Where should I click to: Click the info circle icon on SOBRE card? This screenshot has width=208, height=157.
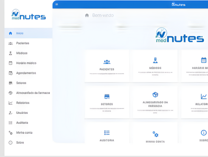204,133
